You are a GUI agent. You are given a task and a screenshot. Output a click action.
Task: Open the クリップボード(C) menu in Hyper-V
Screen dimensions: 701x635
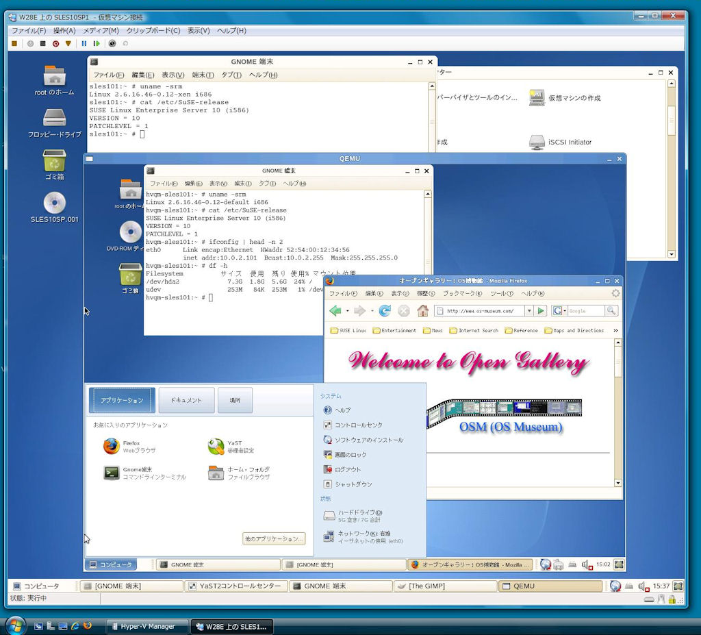click(x=153, y=30)
